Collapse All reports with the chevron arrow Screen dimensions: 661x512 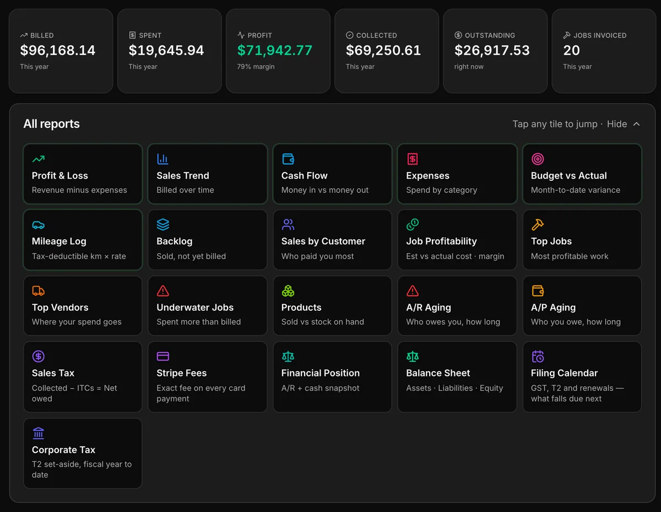click(637, 124)
